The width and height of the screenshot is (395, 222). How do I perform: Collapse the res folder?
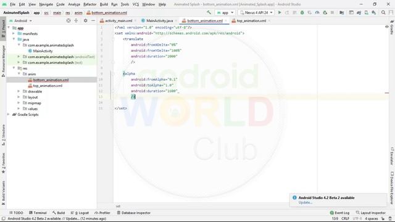point(14,68)
